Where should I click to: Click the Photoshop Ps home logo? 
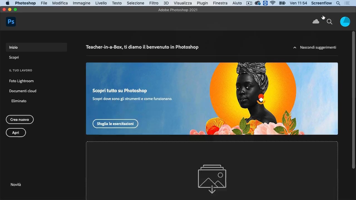pyautogui.click(x=11, y=21)
